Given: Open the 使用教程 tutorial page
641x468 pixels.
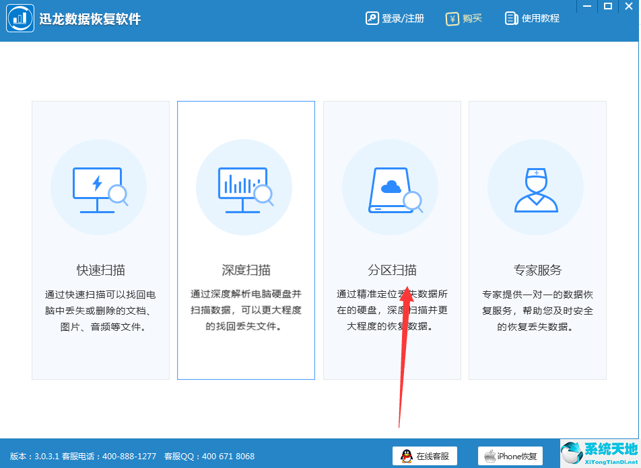Looking at the screenshot, I should (532, 18).
